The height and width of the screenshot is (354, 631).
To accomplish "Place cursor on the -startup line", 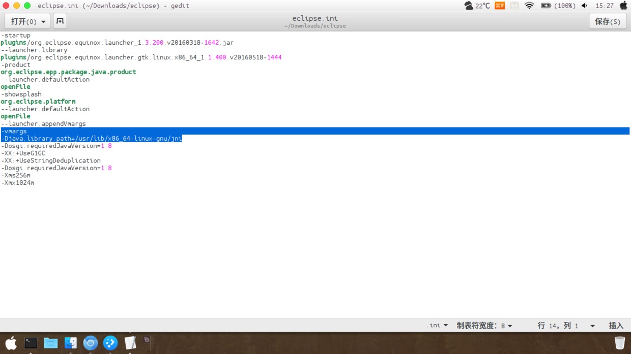I will tap(15, 36).
